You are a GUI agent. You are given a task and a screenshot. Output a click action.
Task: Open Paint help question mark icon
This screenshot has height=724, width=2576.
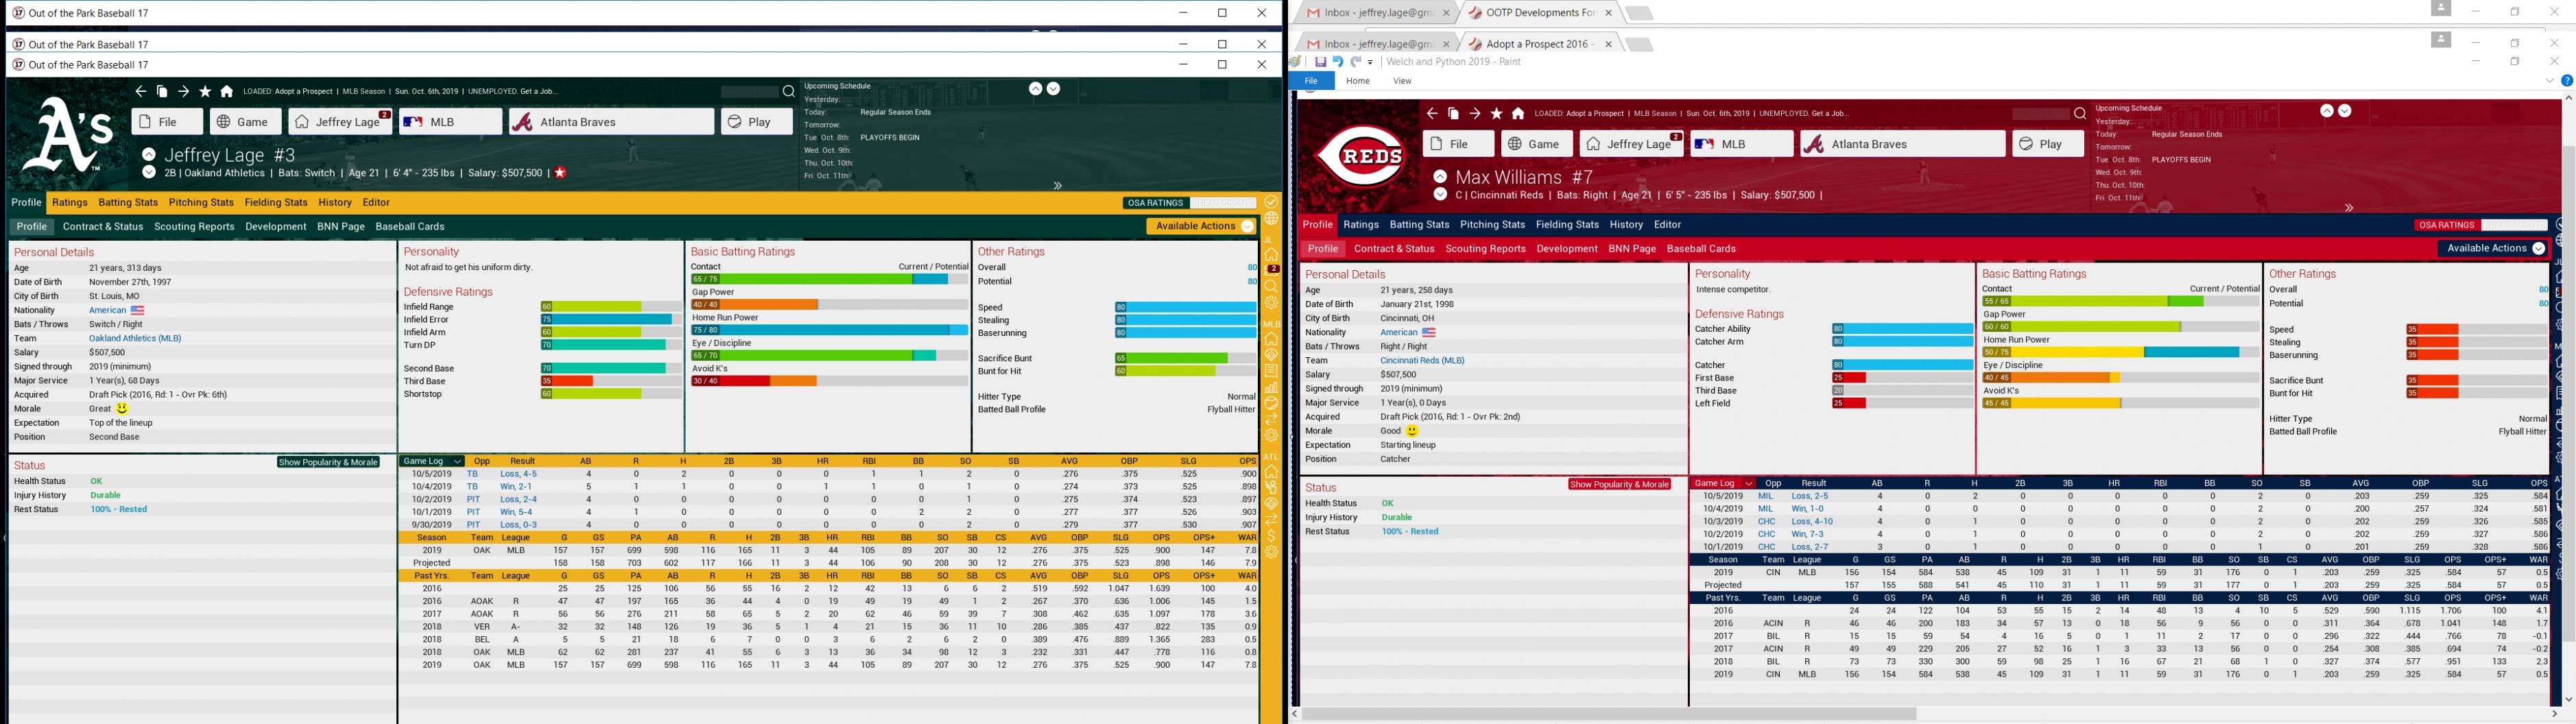pyautogui.click(x=2566, y=81)
